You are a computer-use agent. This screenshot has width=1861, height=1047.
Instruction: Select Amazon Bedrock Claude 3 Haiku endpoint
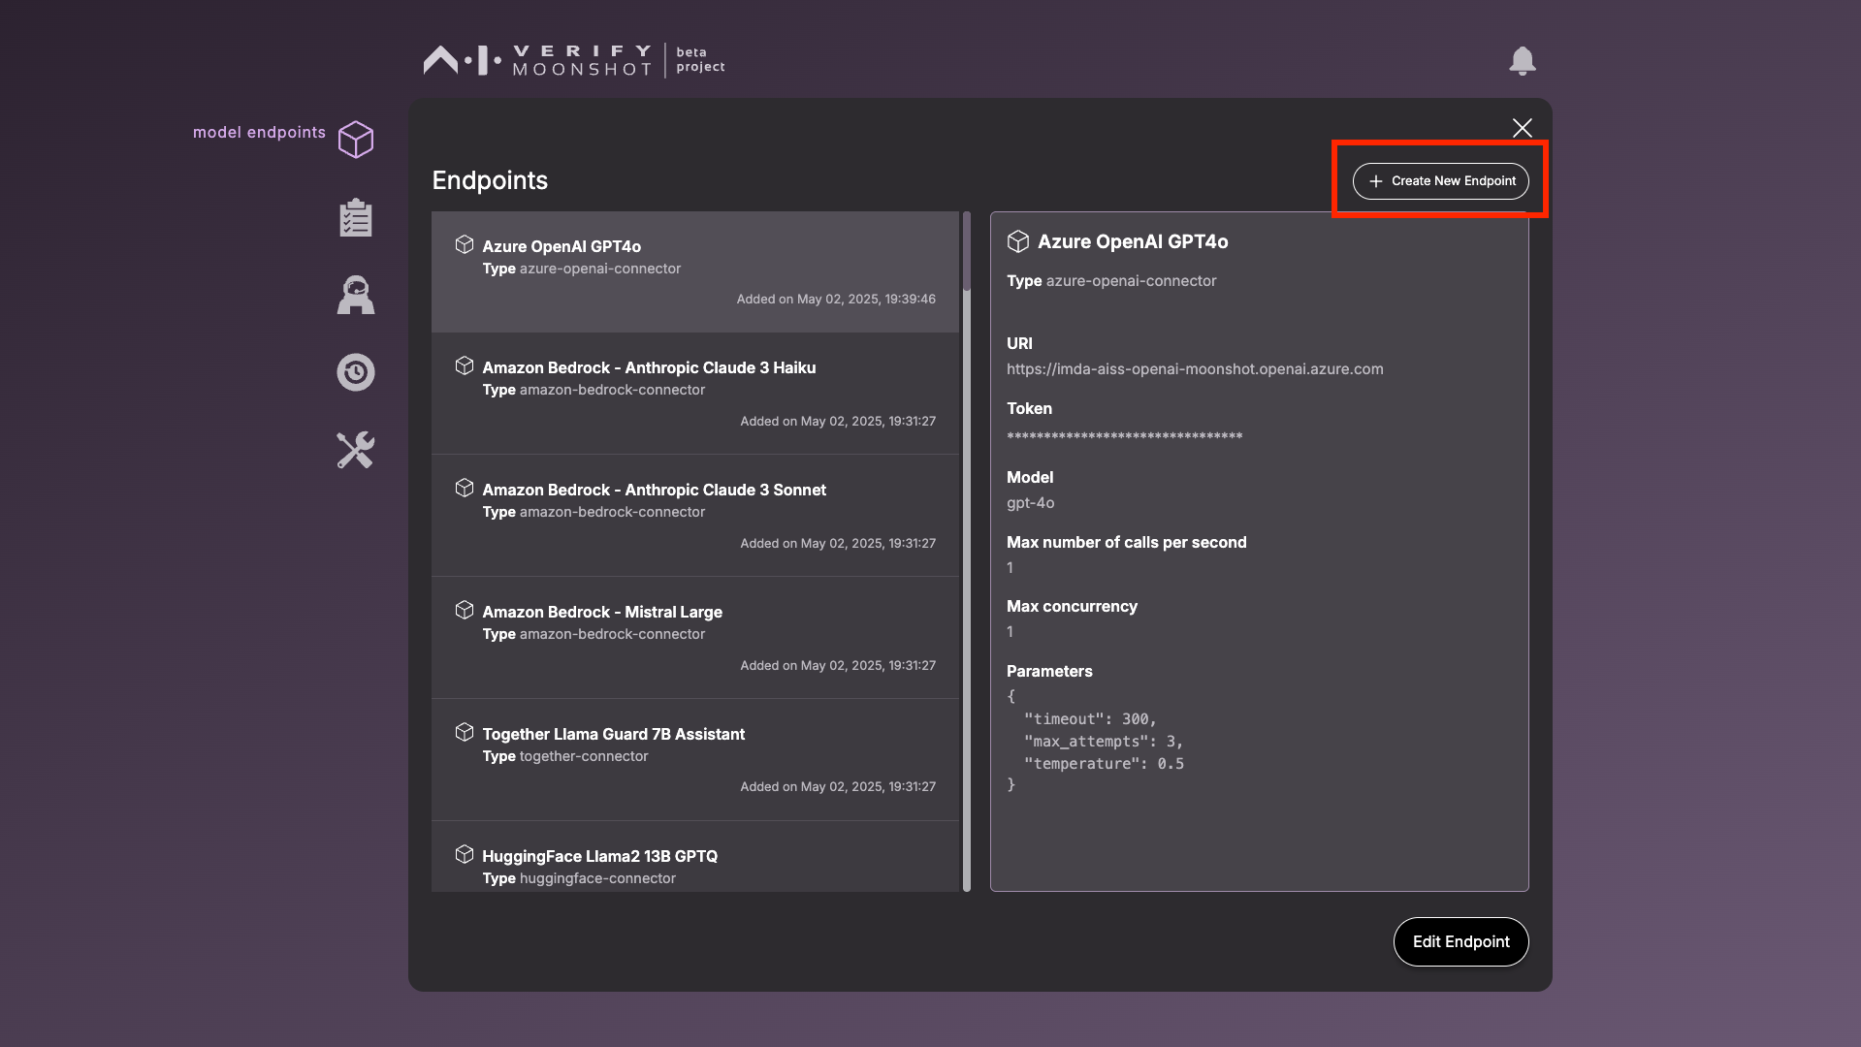(x=695, y=394)
